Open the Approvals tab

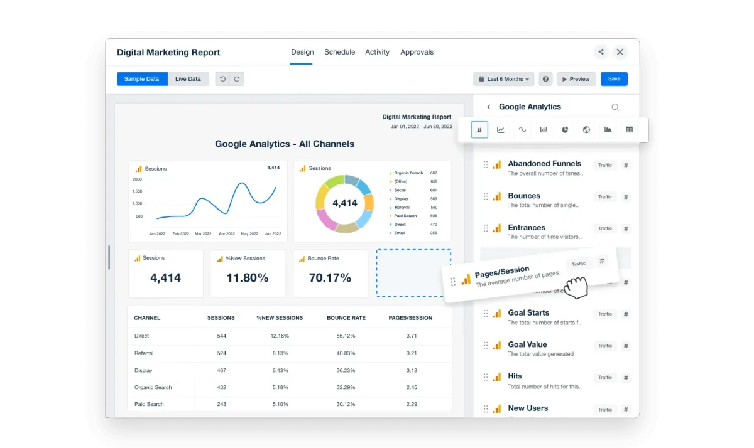(x=417, y=52)
